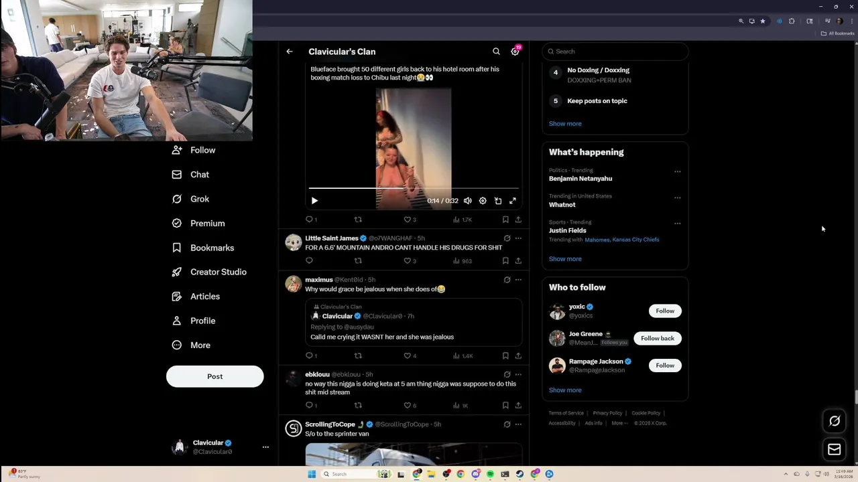Open Windows Start menu
858x482 pixels.
(x=312, y=474)
